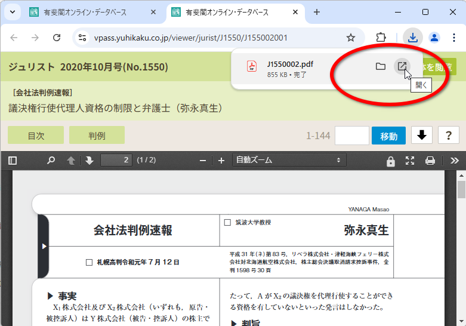Click the PDF page number field
The image size is (466, 326).
(116, 160)
